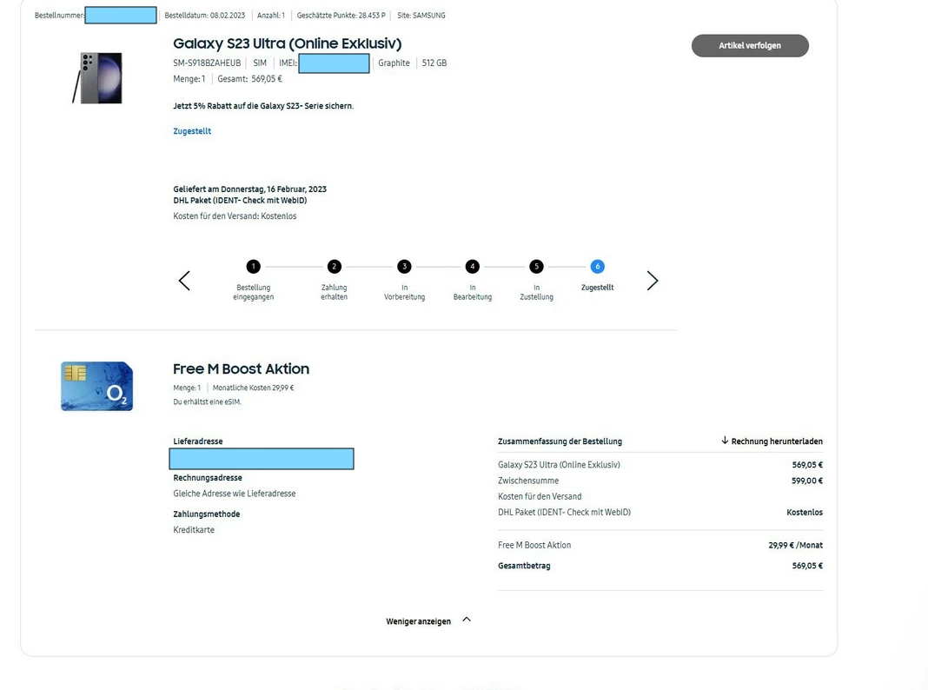This screenshot has width=928, height=690.
Task: Click model number SM-S918BZAHEUB
Action: point(207,63)
